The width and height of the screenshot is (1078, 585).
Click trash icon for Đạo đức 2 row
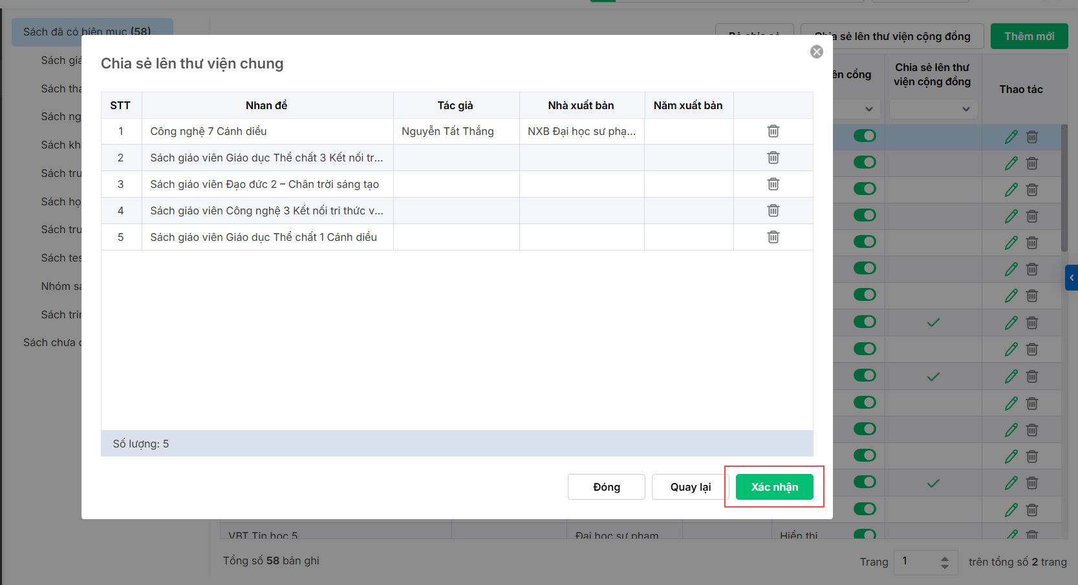(x=773, y=184)
